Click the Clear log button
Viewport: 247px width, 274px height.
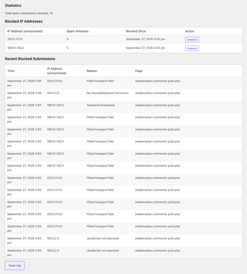coord(15,265)
